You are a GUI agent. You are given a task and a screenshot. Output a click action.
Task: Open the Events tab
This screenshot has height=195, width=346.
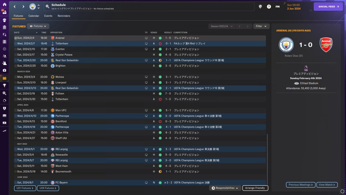click(48, 16)
